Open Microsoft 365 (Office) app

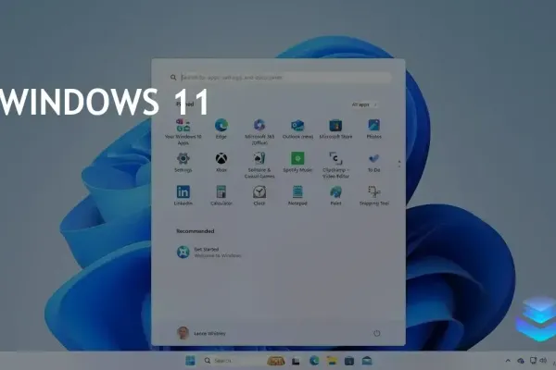[x=259, y=131]
